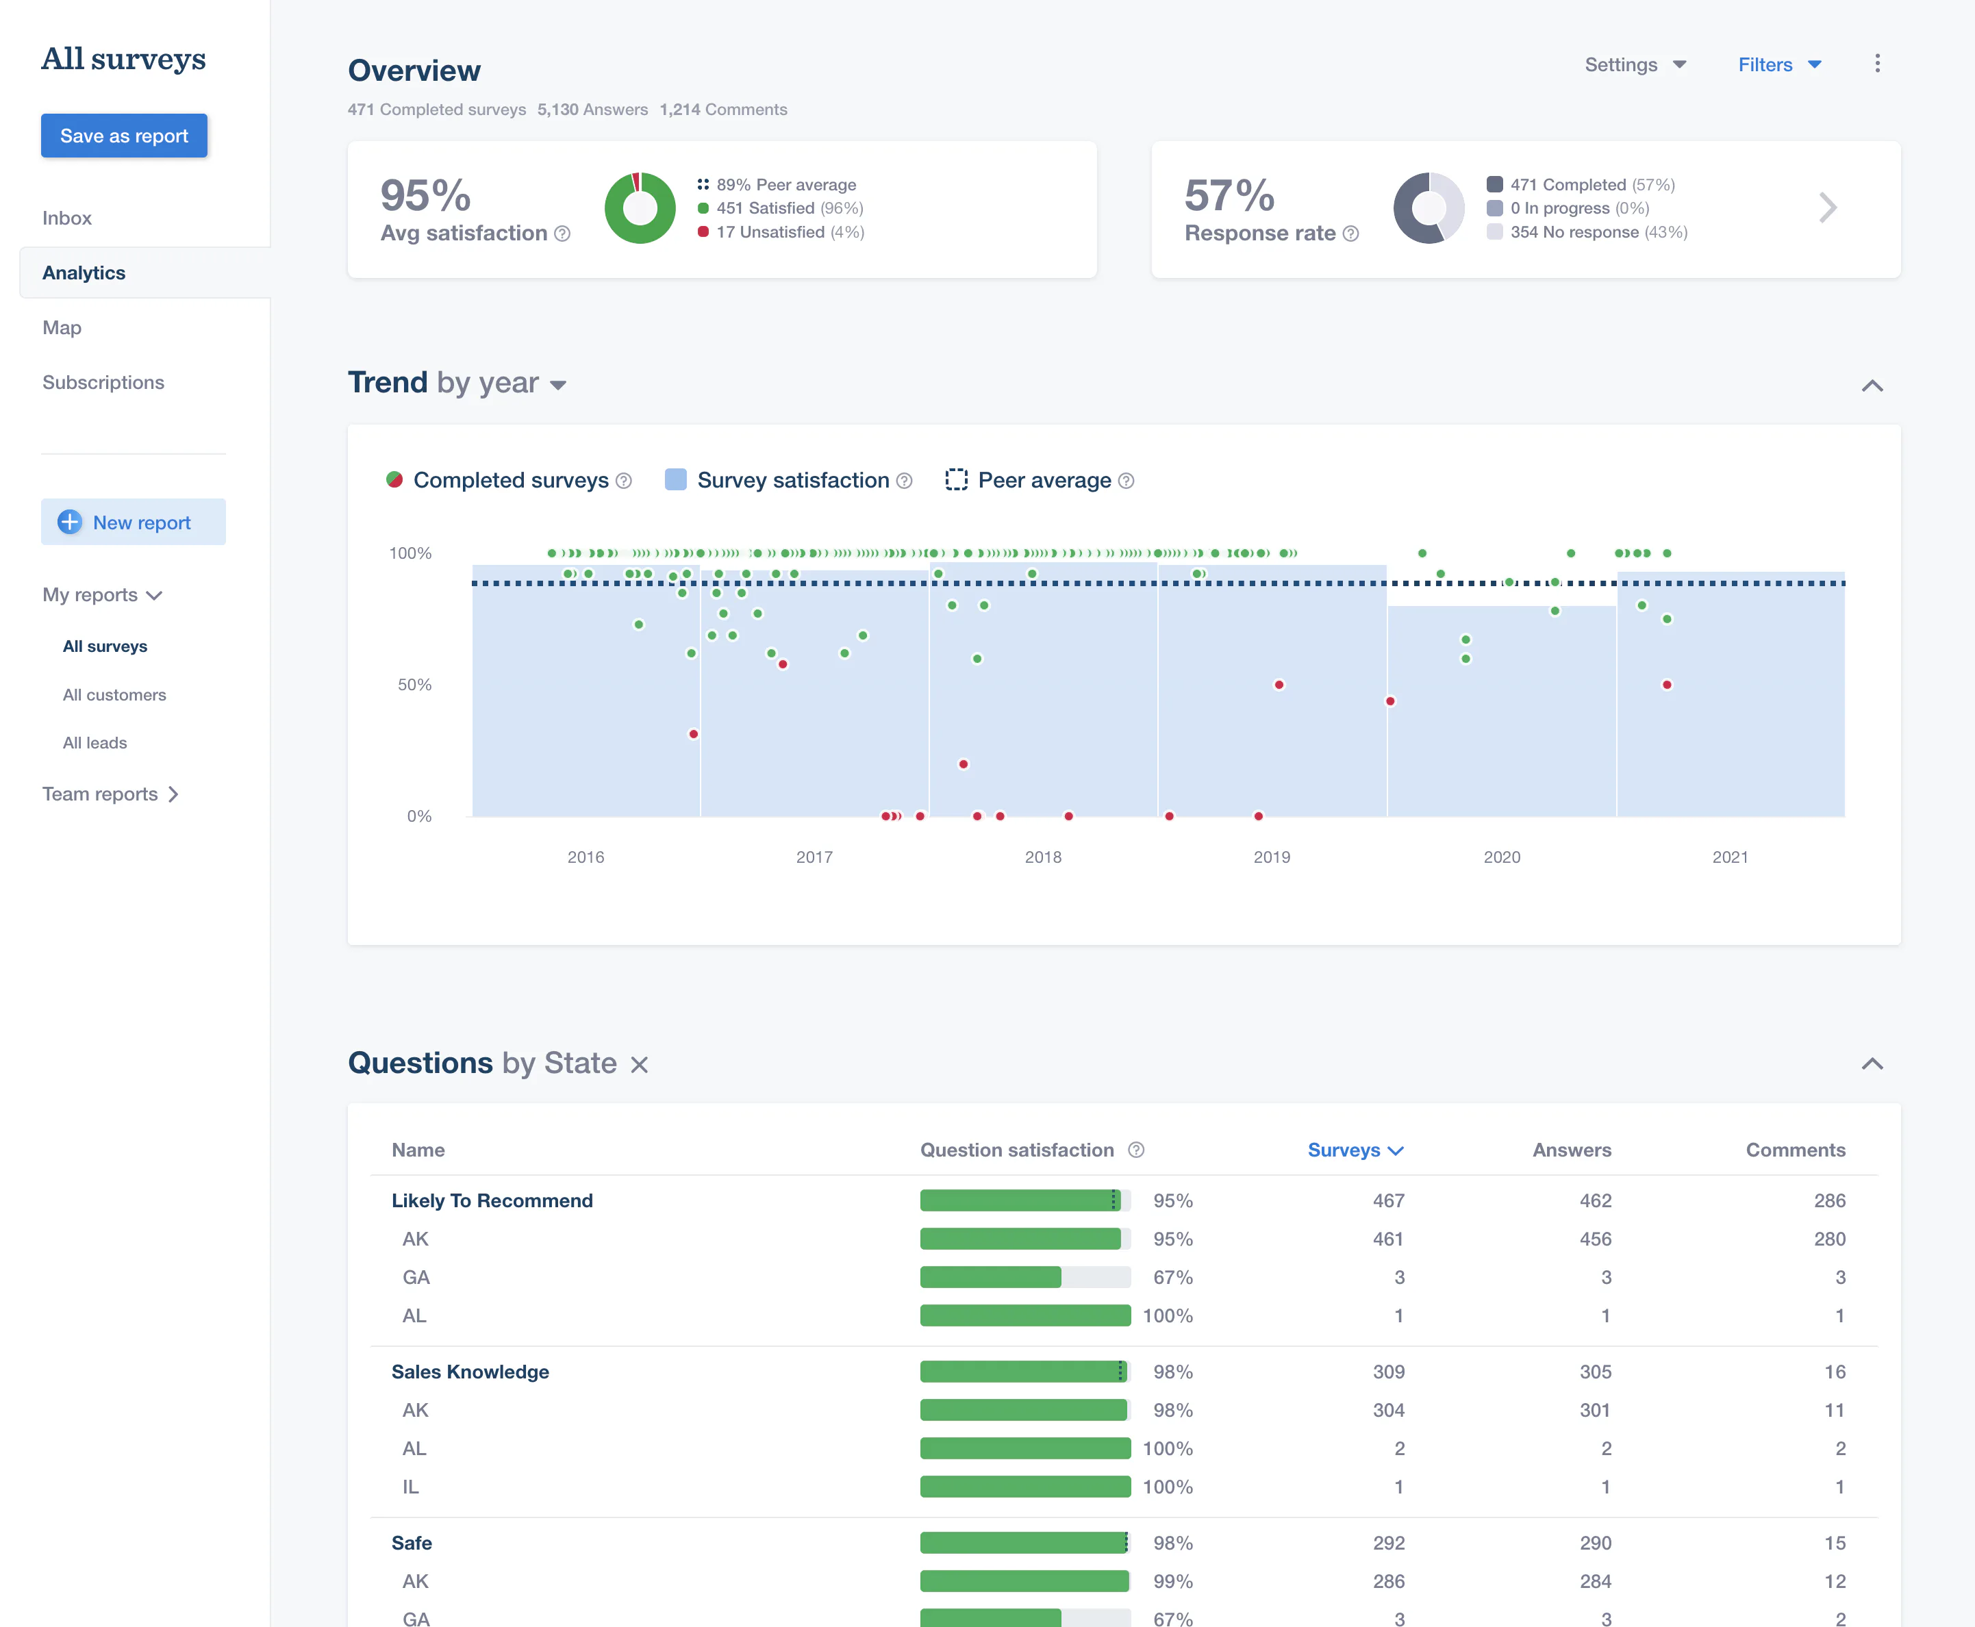The height and width of the screenshot is (1627, 1975).
Task: Click '17 Unsatisfied' legend entry
Action: (x=781, y=231)
